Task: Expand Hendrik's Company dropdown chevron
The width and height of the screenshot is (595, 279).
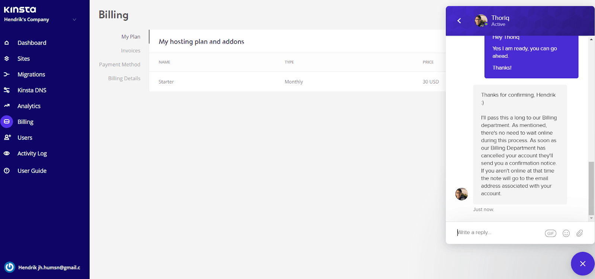Action: click(74, 20)
